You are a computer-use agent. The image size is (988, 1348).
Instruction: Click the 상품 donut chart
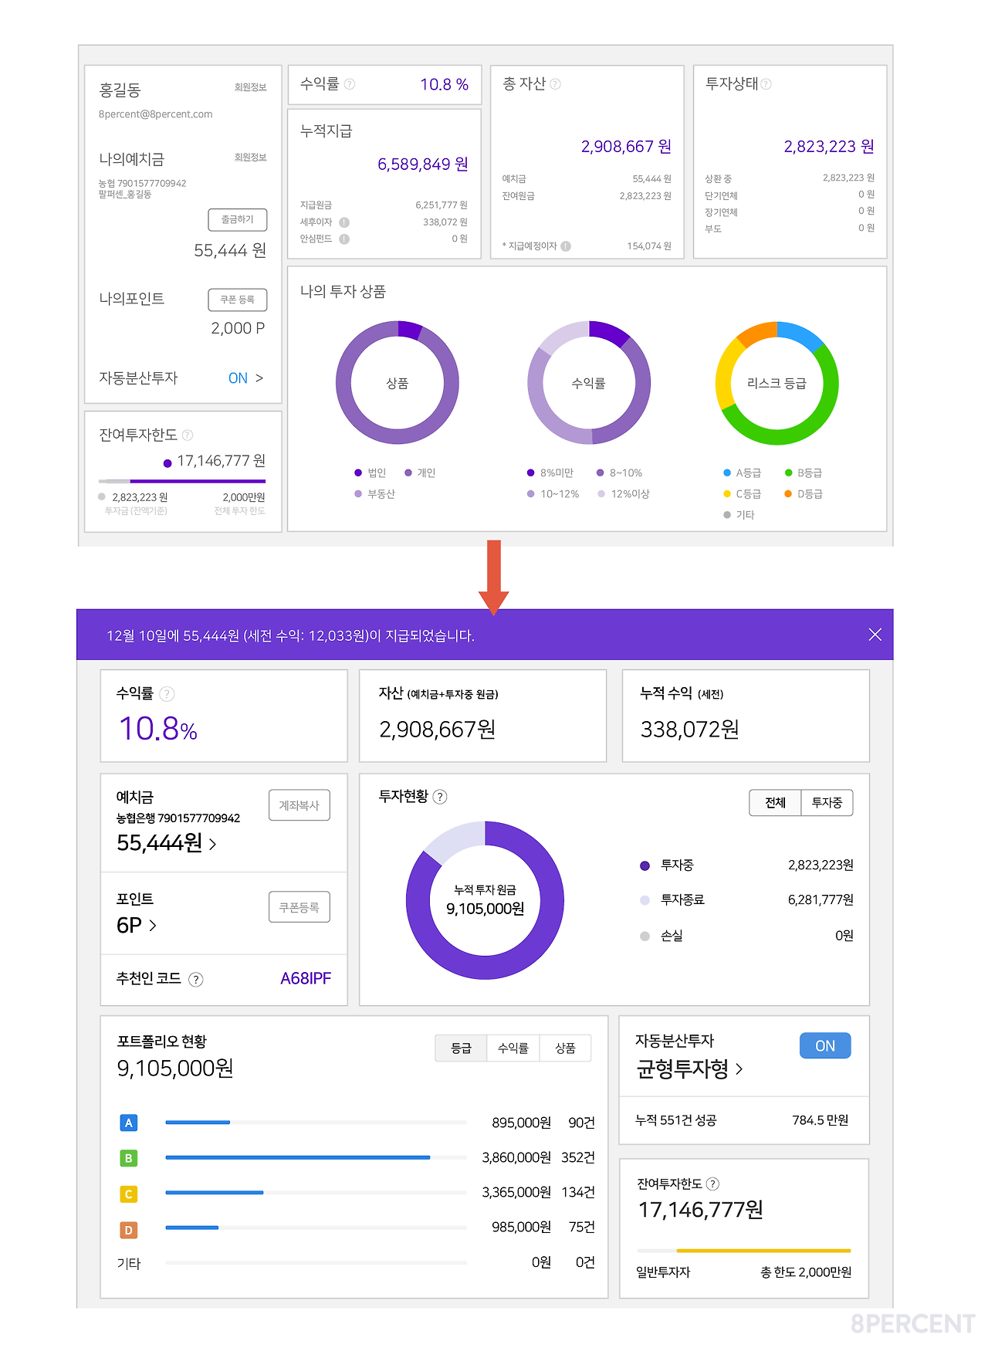pyautogui.click(x=398, y=383)
